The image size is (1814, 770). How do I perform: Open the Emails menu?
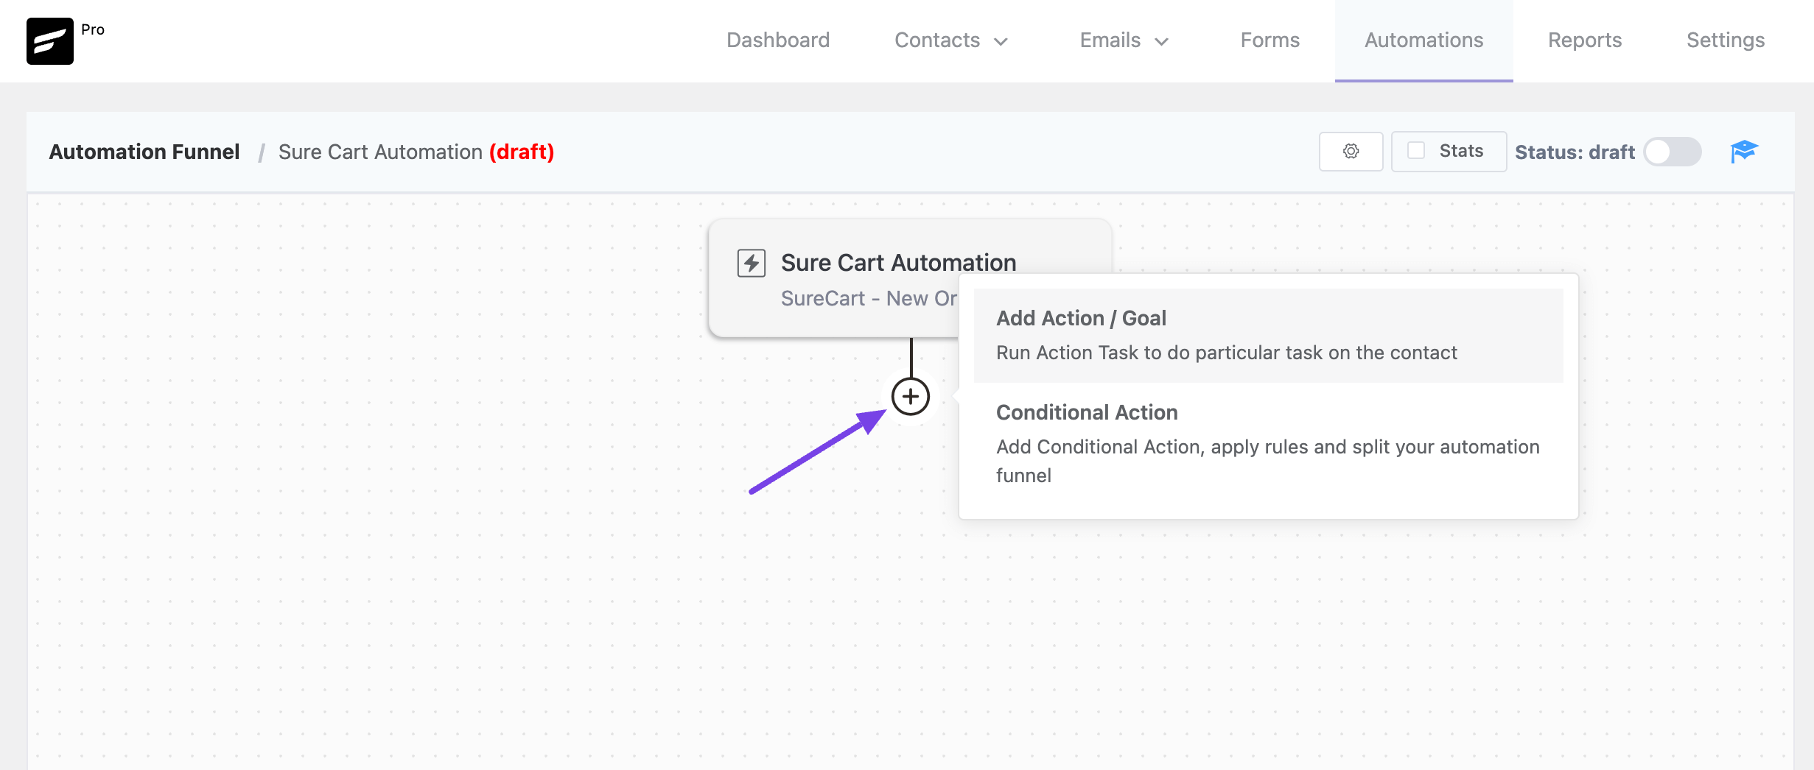point(1110,40)
